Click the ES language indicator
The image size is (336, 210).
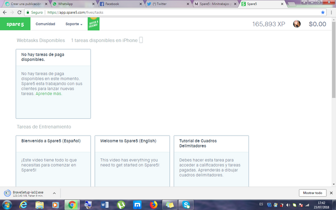(261, 204)
